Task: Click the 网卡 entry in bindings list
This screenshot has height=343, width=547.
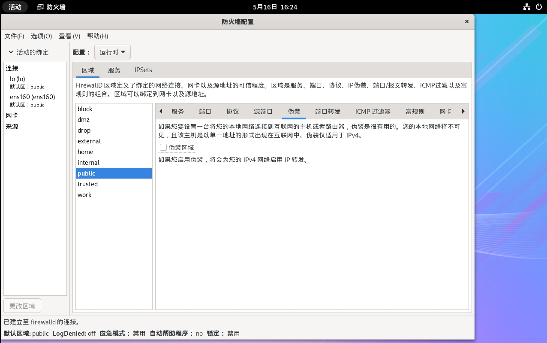Action: tap(12, 115)
